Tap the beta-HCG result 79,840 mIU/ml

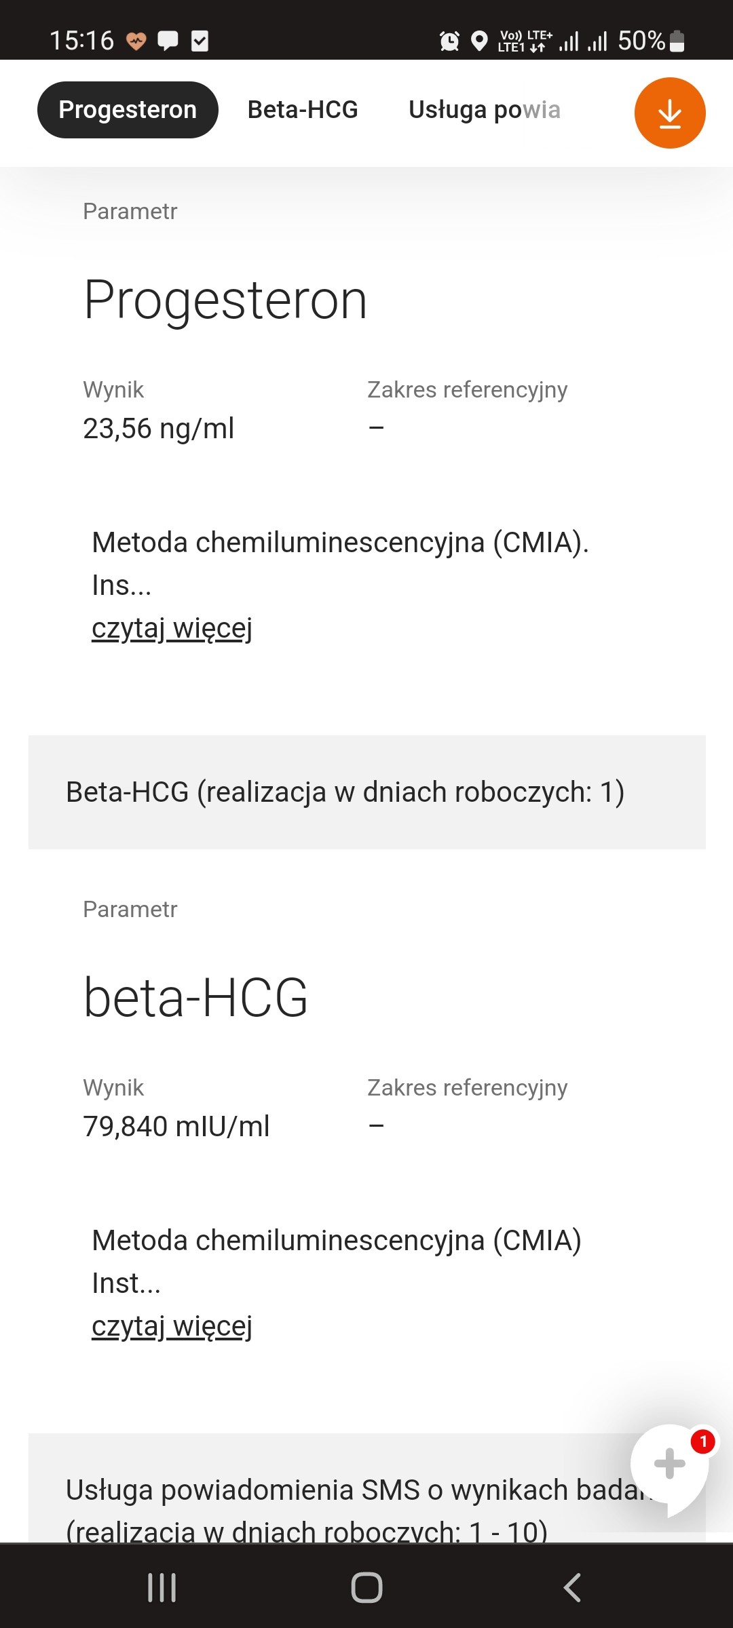coord(176,1127)
